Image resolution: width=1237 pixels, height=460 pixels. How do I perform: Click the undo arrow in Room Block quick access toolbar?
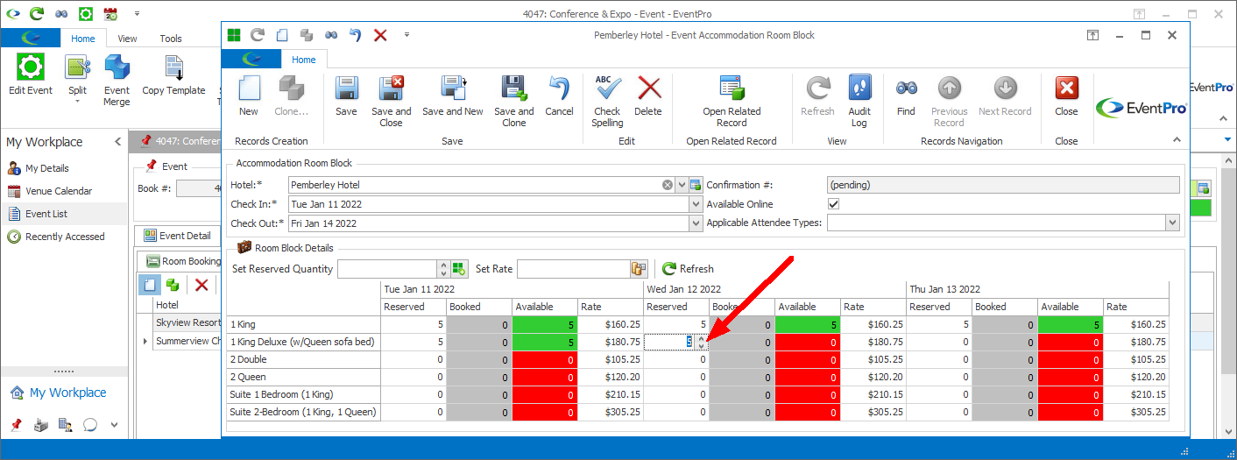coord(356,35)
